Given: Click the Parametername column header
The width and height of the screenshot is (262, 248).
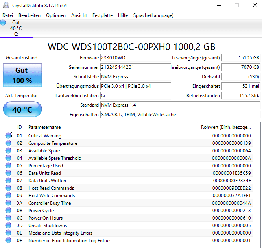Looking at the screenshot, I should point(112,127).
